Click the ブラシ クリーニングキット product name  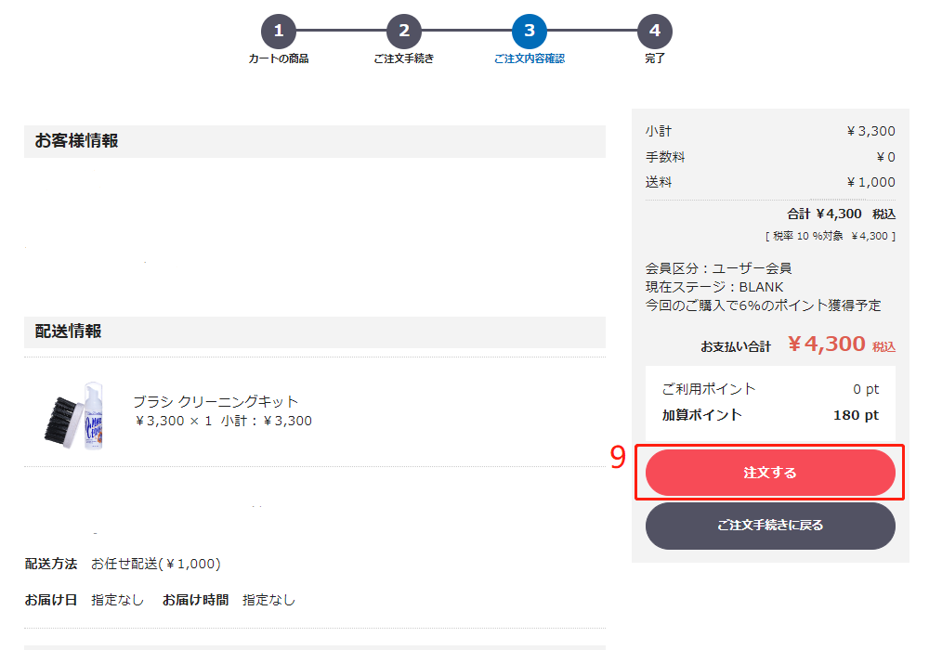[216, 401]
